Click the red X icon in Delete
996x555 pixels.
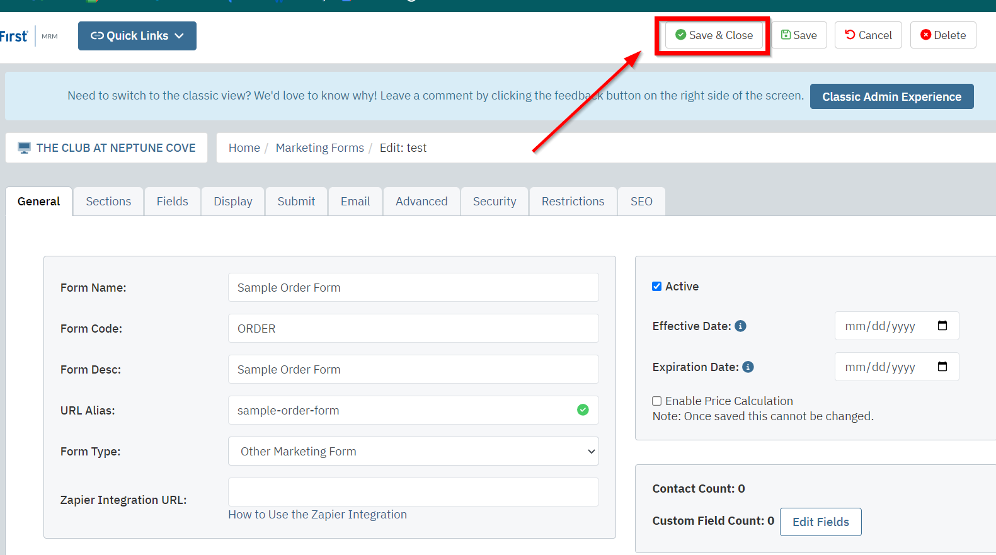pyautogui.click(x=925, y=35)
